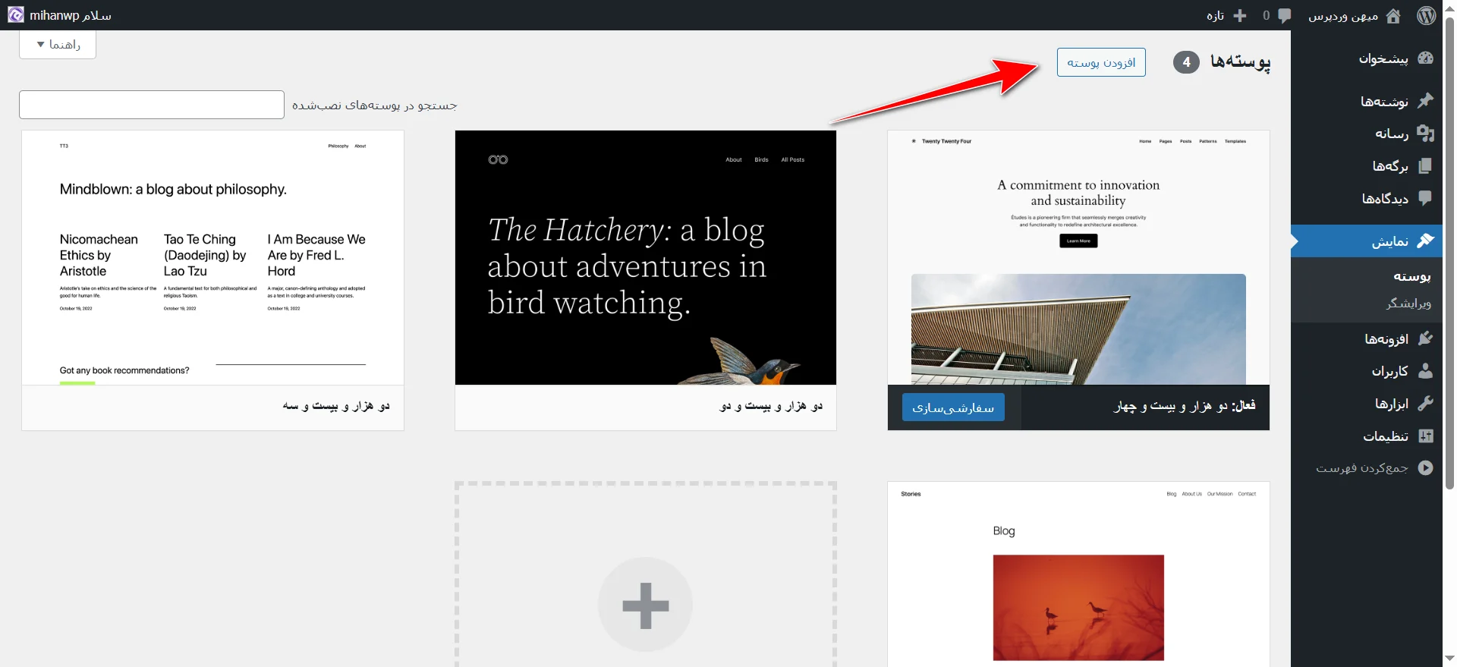The height and width of the screenshot is (667, 1457).
Task: Click the plus icon next to تازه
Action: pos(1240,15)
